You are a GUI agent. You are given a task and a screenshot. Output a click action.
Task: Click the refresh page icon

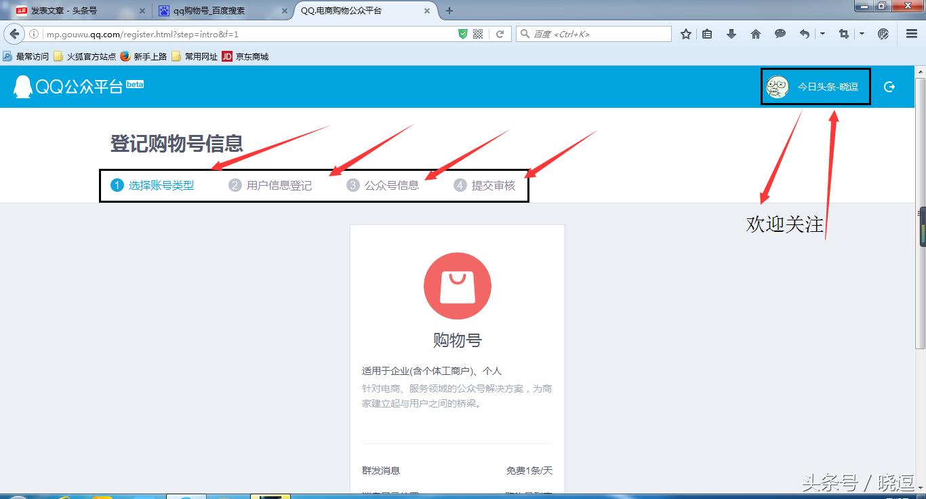[x=500, y=33]
